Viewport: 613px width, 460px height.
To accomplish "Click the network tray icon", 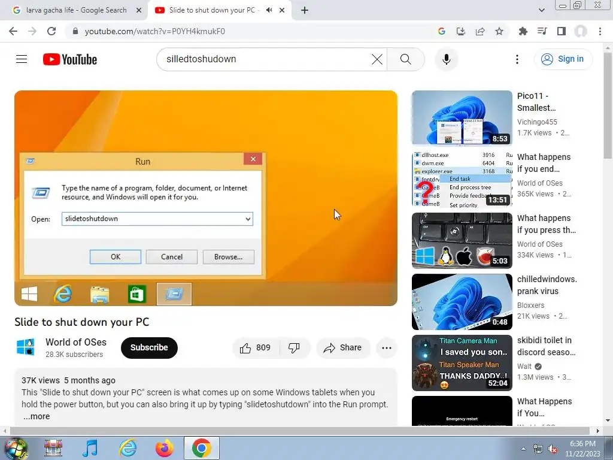I will click(x=538, y=449).
